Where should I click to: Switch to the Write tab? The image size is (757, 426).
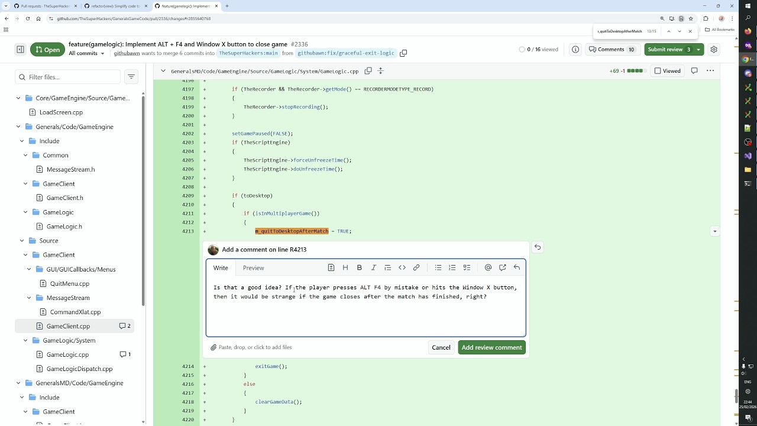point(221,268)
